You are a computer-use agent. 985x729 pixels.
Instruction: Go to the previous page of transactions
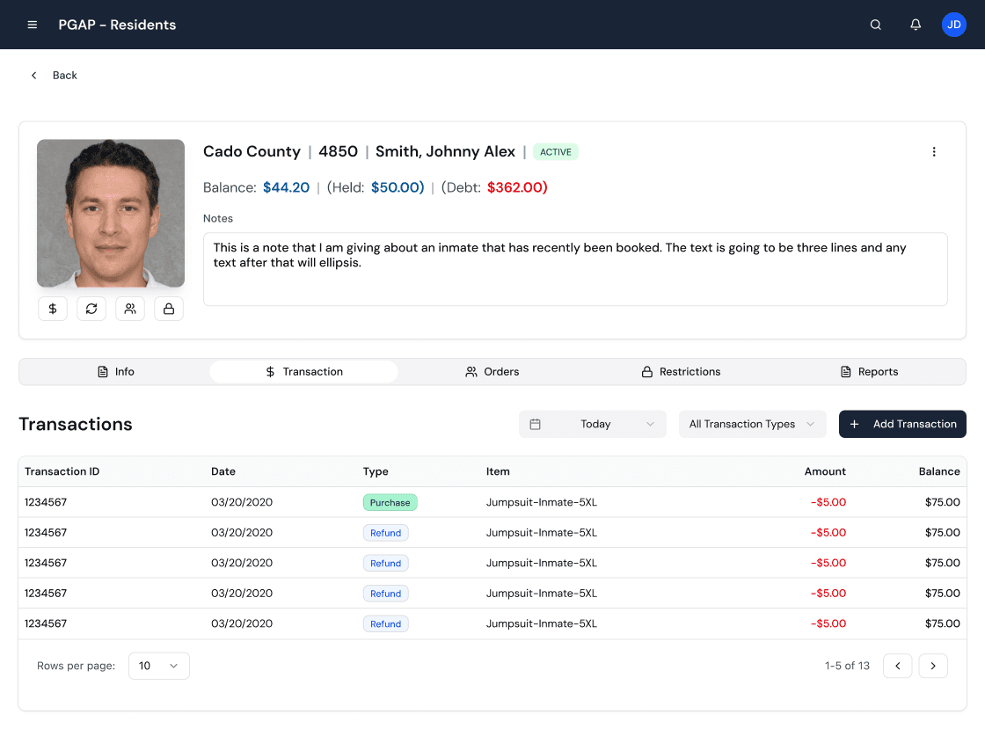[x=897, y=666]
